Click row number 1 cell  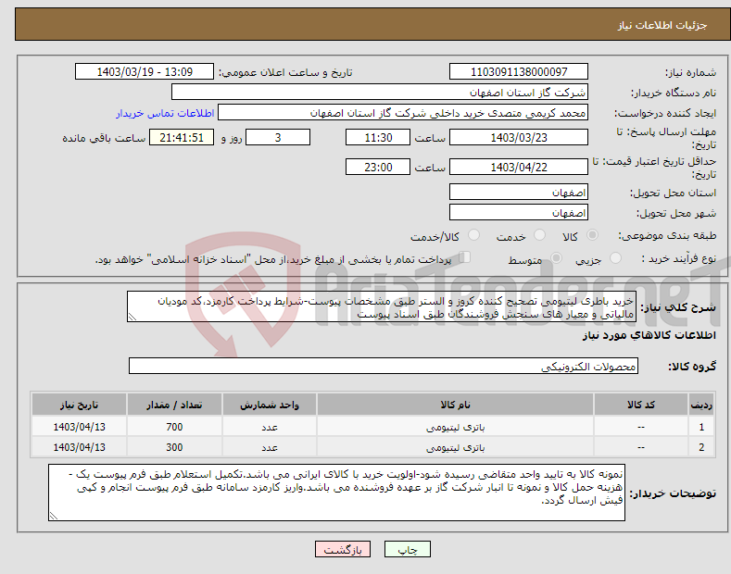coord(701,427)
